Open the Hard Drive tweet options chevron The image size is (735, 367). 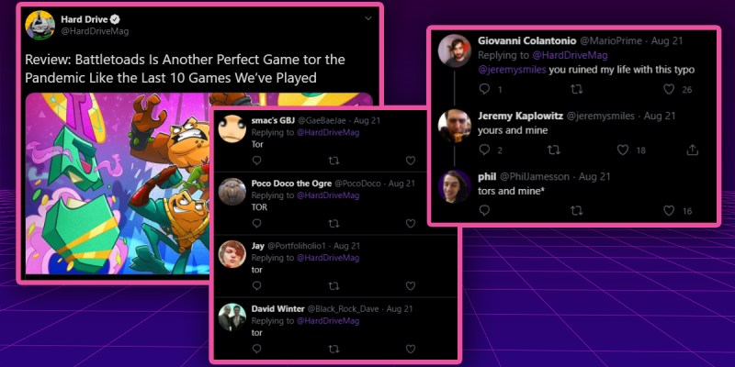click(x=368, y=18)
